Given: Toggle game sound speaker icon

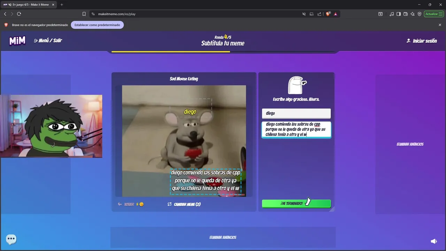Looking at the screenshot, I should [x=434, y=241].
